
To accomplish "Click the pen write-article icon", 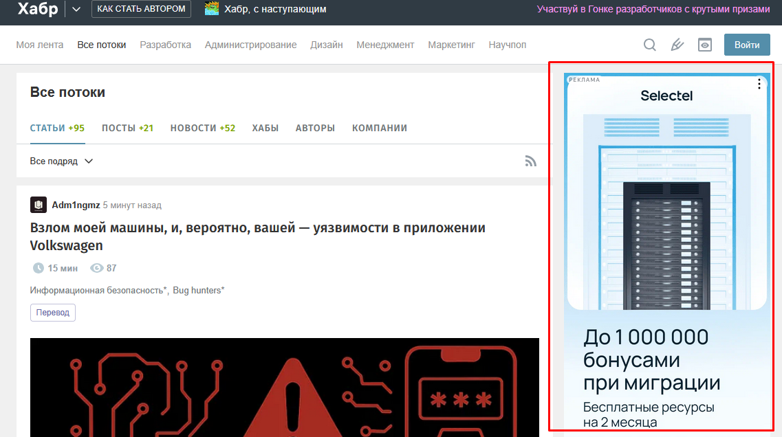I will click(677, 45).
